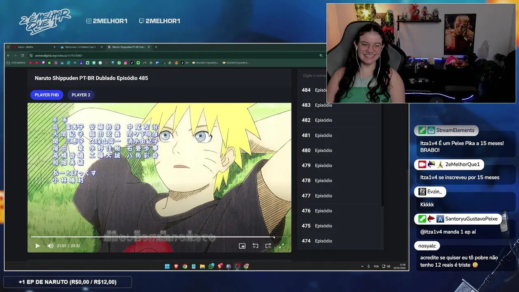Open episode 483 in the list
519x292 pixels.
click(340, 105)
